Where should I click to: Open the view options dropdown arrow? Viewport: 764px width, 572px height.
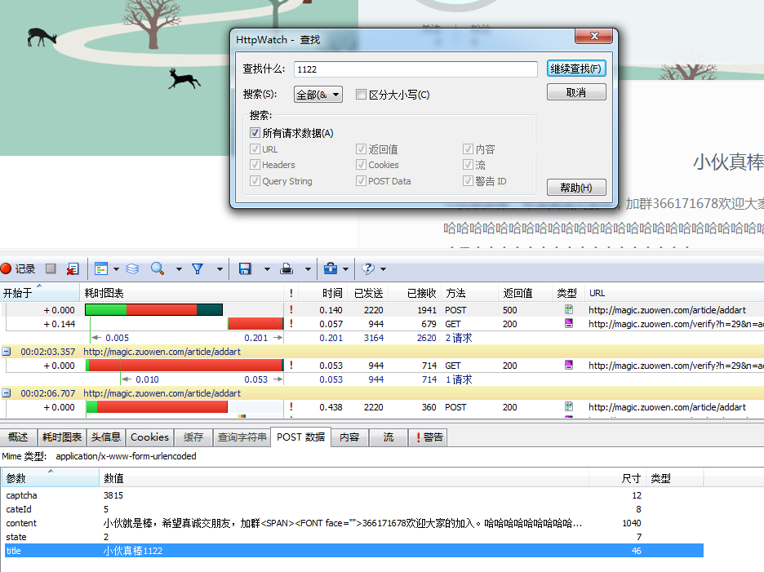click(x=114, y=269)
